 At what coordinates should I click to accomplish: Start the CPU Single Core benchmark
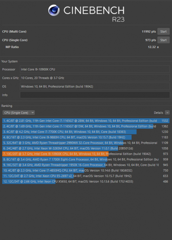tap(163, 40)
